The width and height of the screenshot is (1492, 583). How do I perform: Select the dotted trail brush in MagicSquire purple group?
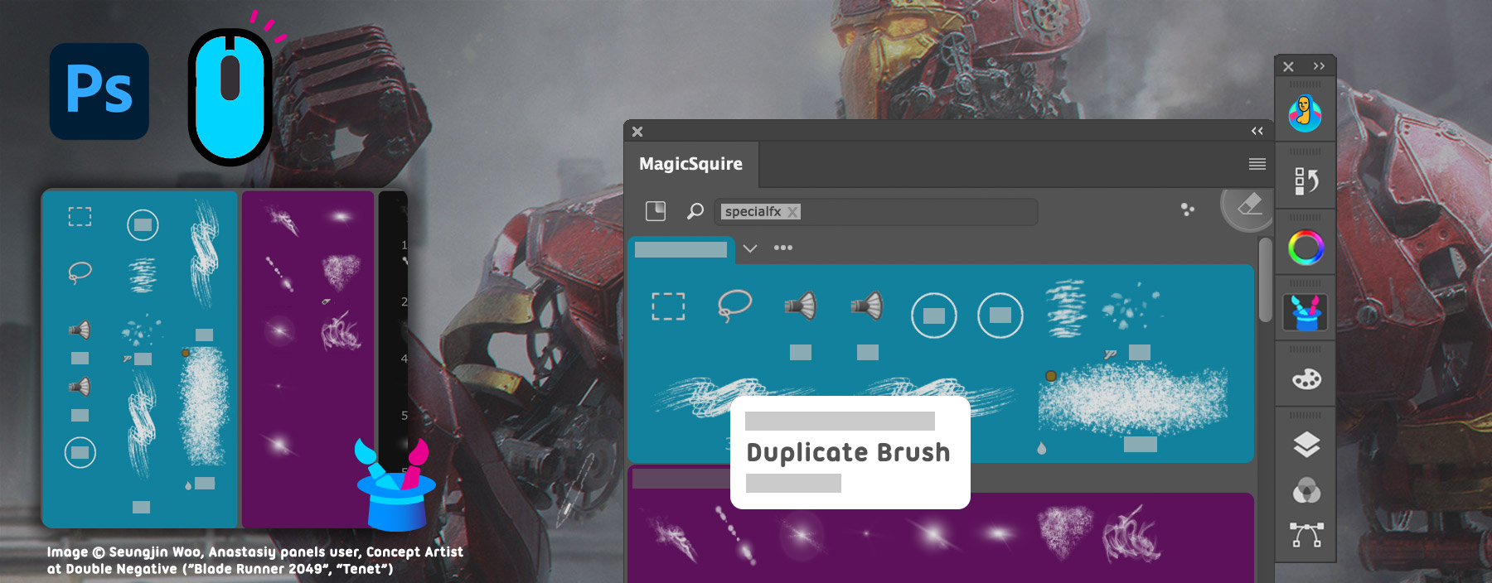(735, 535)
